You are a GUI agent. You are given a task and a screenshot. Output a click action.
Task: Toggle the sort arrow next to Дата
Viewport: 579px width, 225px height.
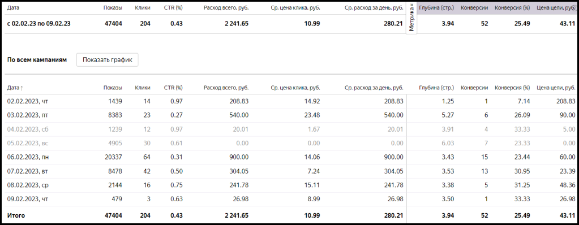click(22, 88)
